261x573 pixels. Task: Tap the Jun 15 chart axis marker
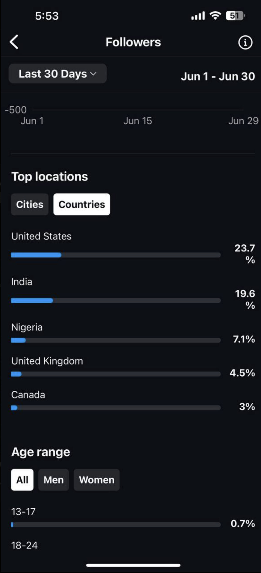coord(138,121)
